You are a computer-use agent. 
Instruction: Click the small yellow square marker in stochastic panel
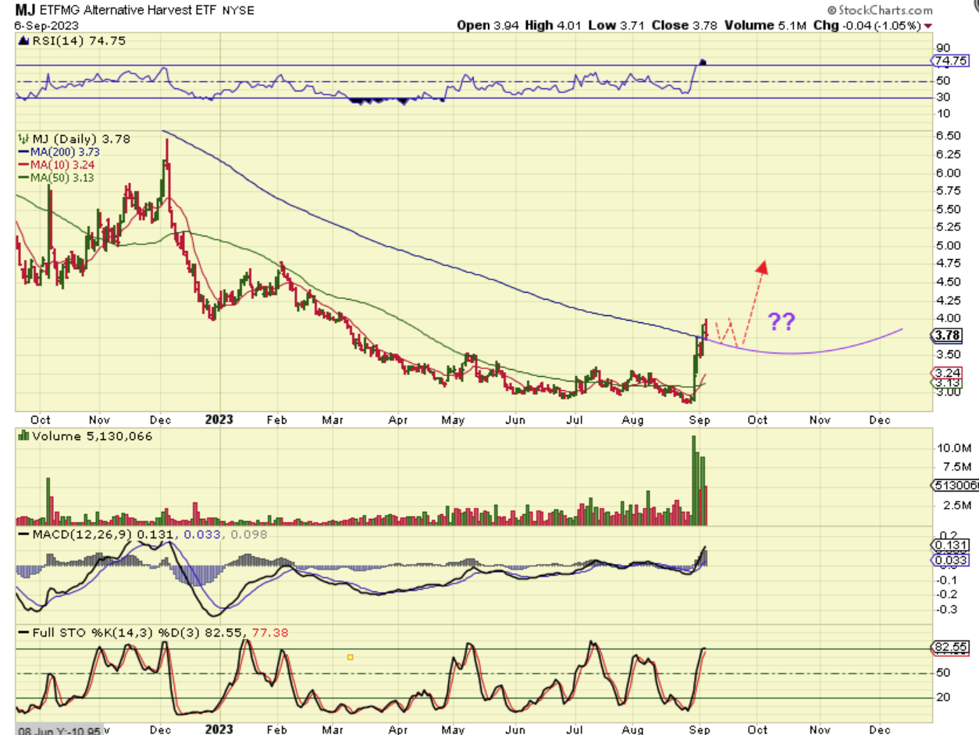click(x=350, y=657)
